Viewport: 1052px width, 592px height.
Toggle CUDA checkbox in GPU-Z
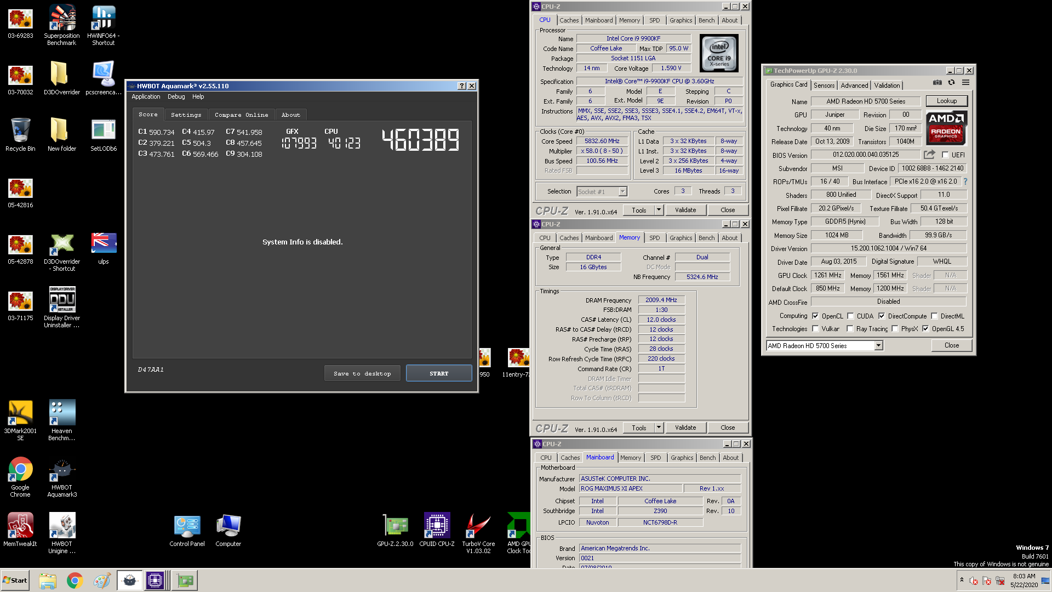click(850, 316)
